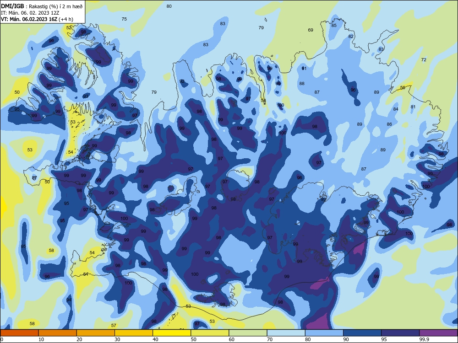Click the map value '75'
Viewport: 458px width, 343px height.
tap(124, 19)
